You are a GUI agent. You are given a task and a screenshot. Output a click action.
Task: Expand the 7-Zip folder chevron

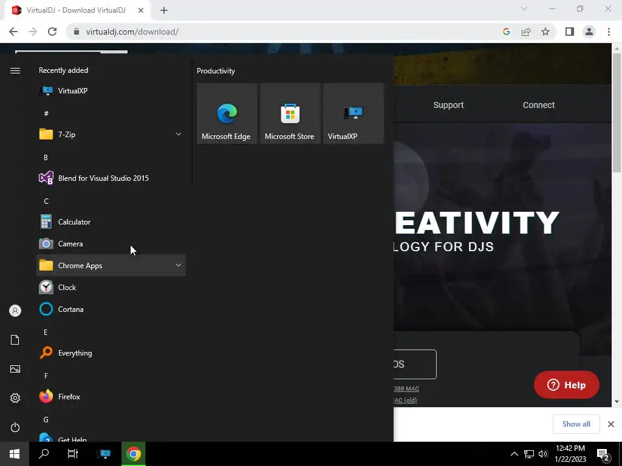tap(179, 134)
